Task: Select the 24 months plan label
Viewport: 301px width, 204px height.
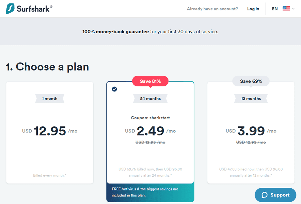Action: pos(150,99)
